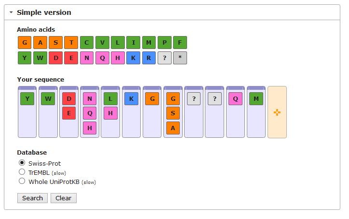Click the lysine K blue tile in palette
Image resolution: width=349 pixels, height=219 pixels.
click(133, 58)
